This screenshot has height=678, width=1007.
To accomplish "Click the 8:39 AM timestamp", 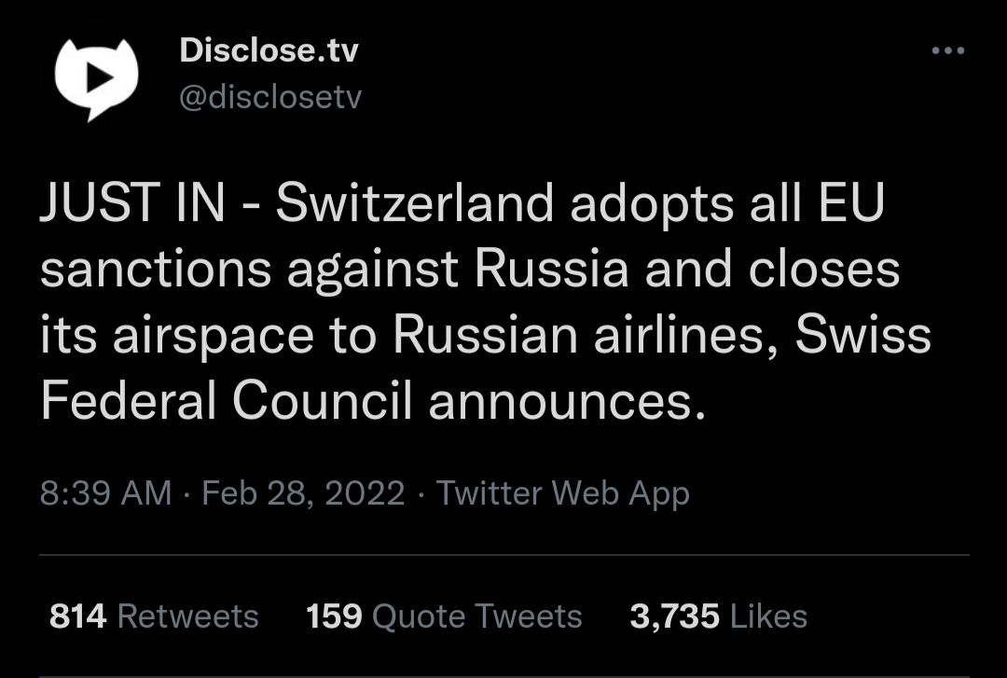I will tap(105, 492).
